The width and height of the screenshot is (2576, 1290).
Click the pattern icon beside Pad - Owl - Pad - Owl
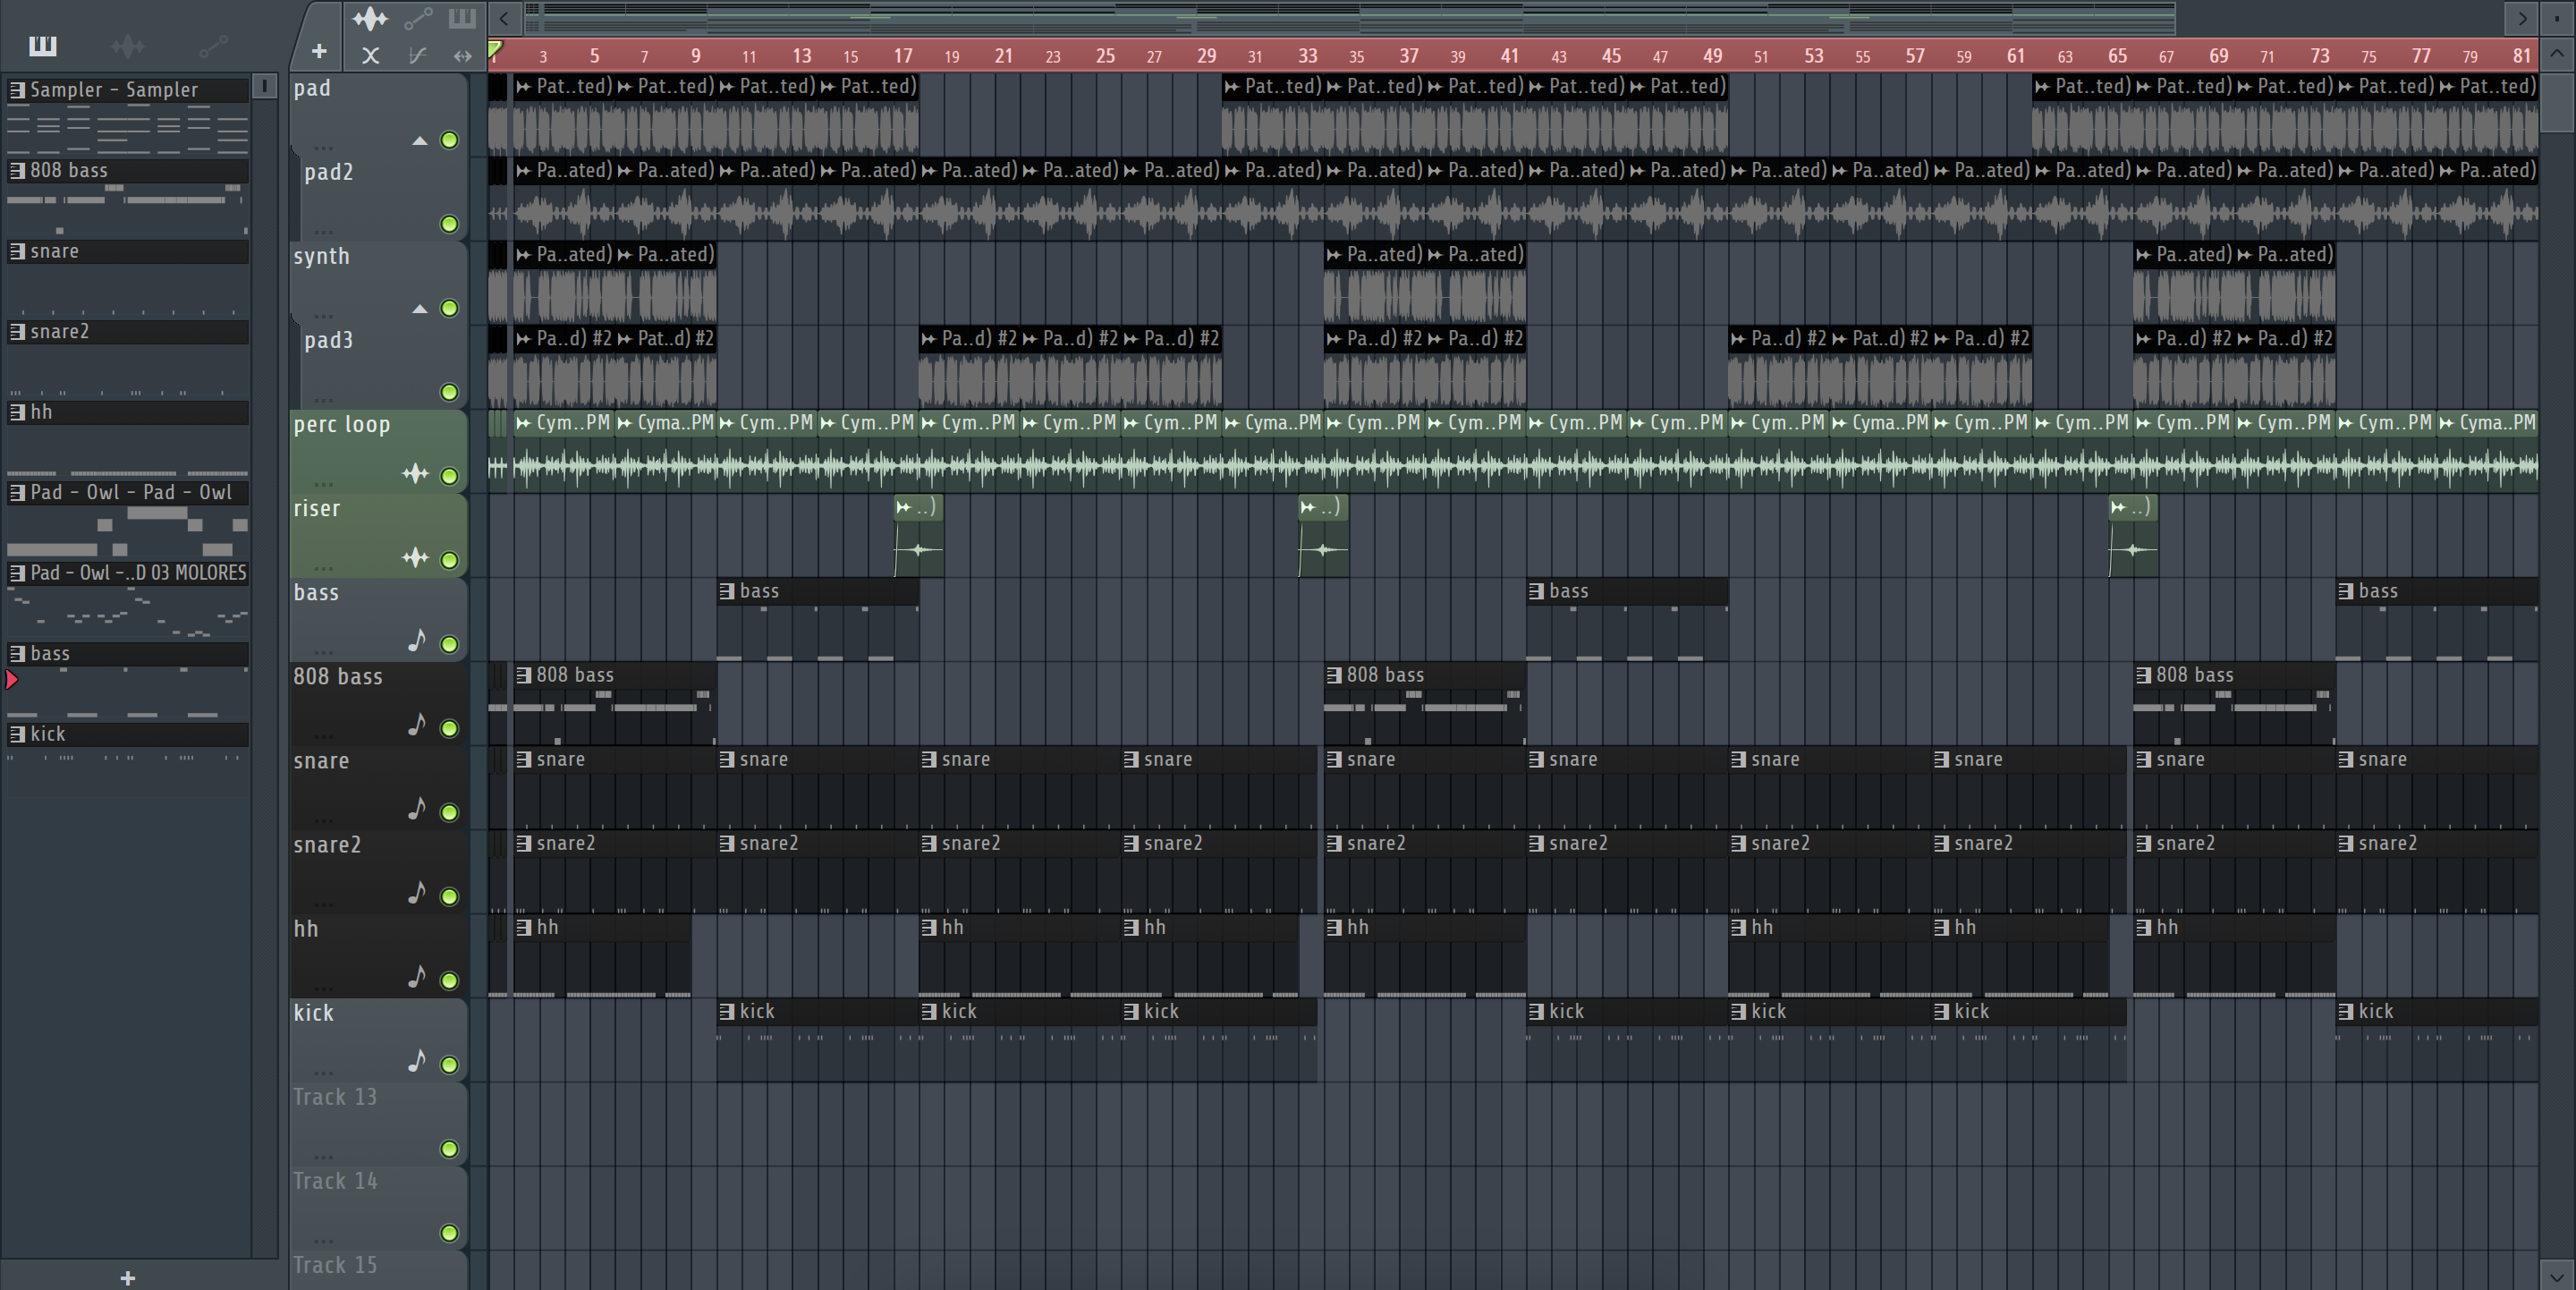click(17, 492)
